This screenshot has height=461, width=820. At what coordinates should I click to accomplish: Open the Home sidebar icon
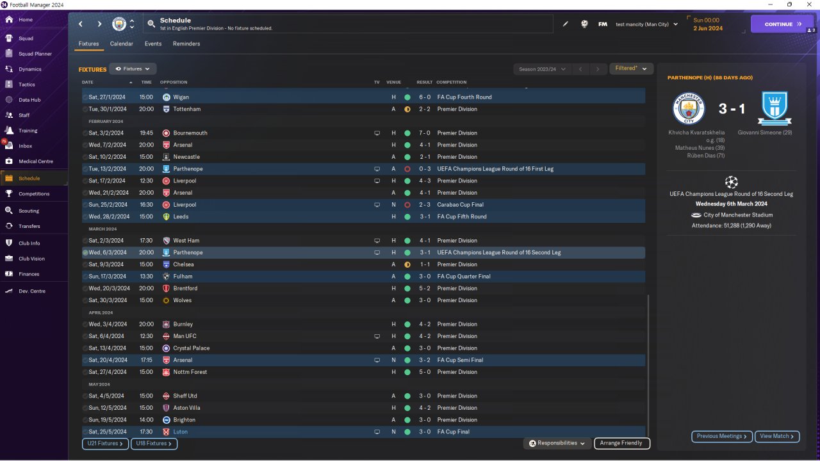9,20
